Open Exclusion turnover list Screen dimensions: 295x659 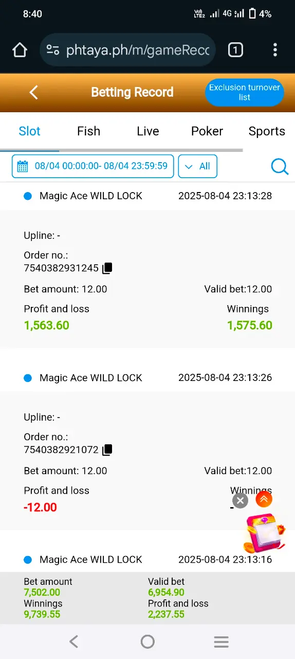[245, 92]
